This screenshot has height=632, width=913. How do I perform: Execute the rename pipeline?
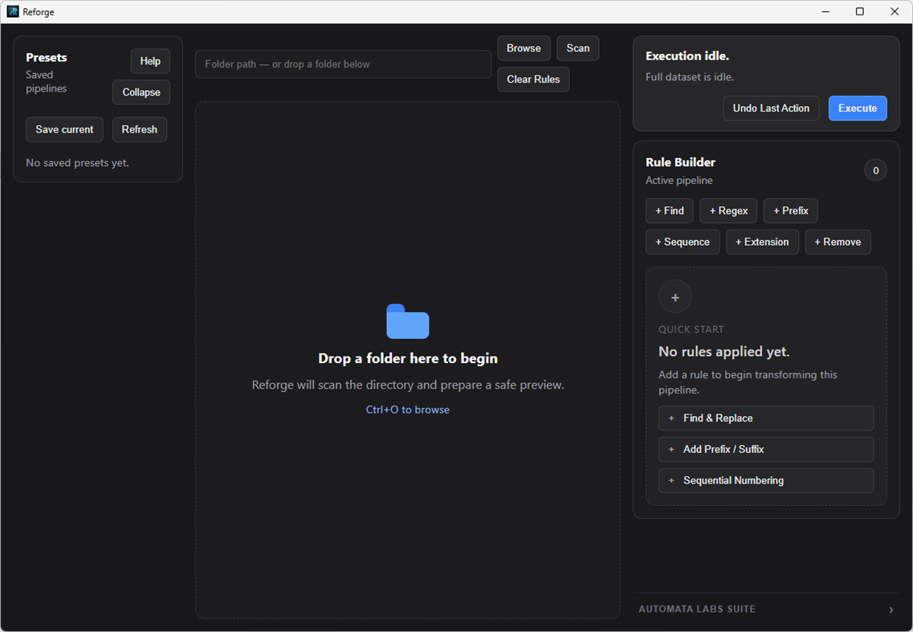pyautogui.click(x=858, y=108)
